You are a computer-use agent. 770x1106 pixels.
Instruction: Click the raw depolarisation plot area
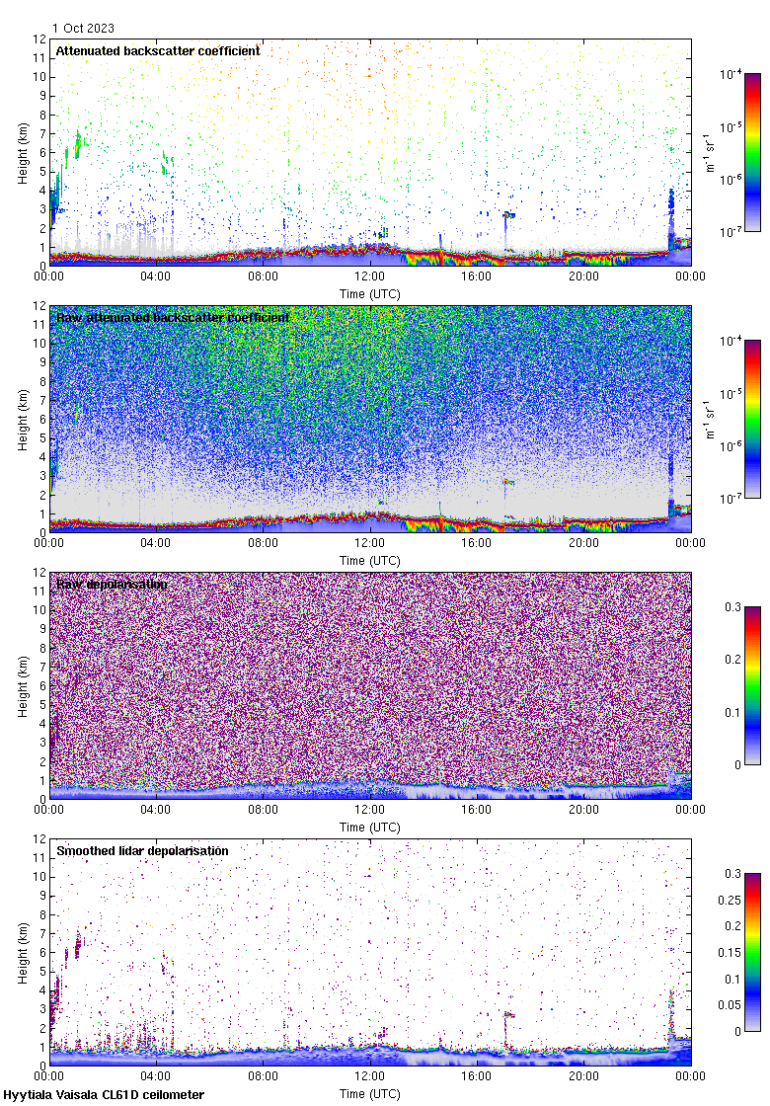coord(370,685)
